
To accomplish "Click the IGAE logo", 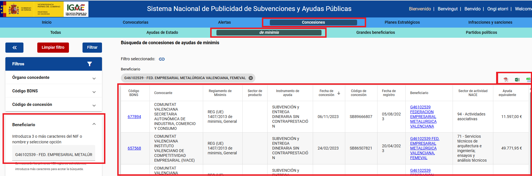I will (x=76, y=9).
